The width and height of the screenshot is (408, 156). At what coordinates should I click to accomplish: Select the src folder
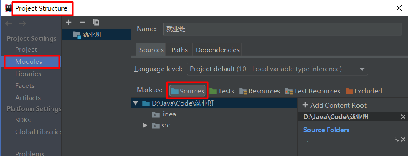[x=161, y=126]
